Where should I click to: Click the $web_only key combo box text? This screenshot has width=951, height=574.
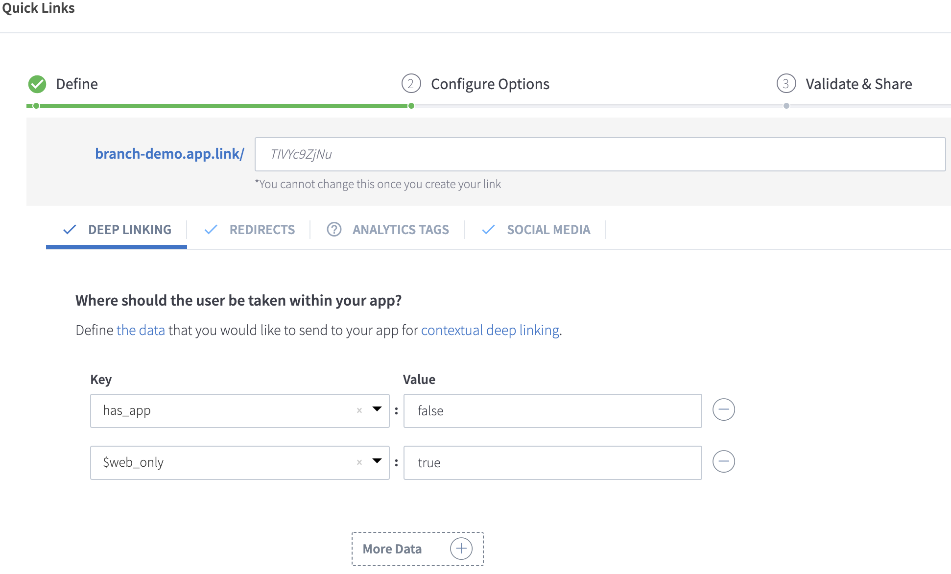(x=133, y=462)
